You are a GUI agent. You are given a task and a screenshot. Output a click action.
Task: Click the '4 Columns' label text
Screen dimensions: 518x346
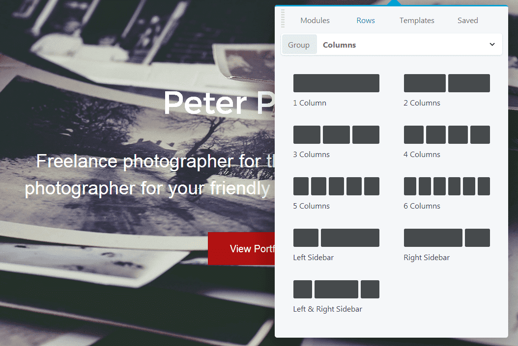pos(422,155)
